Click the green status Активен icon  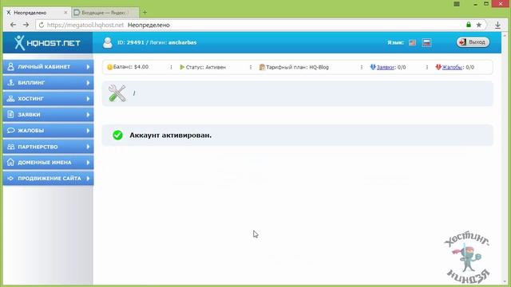coord(182,67)
